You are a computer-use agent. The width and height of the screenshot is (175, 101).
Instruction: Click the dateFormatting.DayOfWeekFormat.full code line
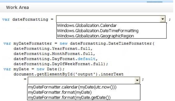pos(61,64)
